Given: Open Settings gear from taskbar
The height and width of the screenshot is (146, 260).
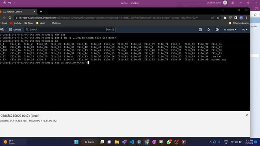Looking at the screenshot, I should pyautogui.click(x=139, y=142).
